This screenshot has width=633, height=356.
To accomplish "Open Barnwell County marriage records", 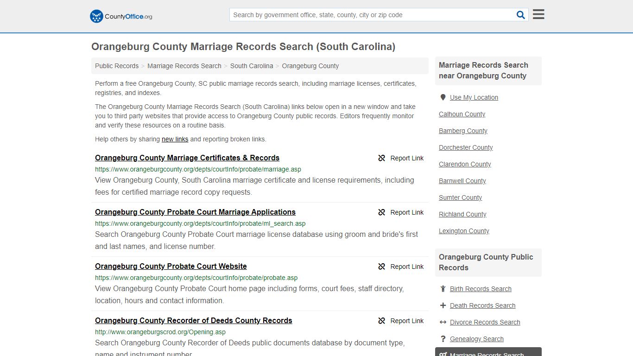I will [462, 181].
